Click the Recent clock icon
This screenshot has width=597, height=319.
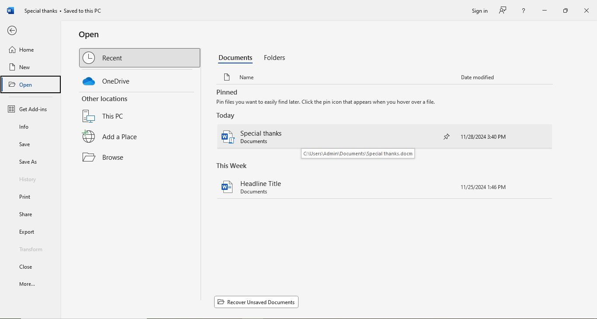[x=89, y=58]
